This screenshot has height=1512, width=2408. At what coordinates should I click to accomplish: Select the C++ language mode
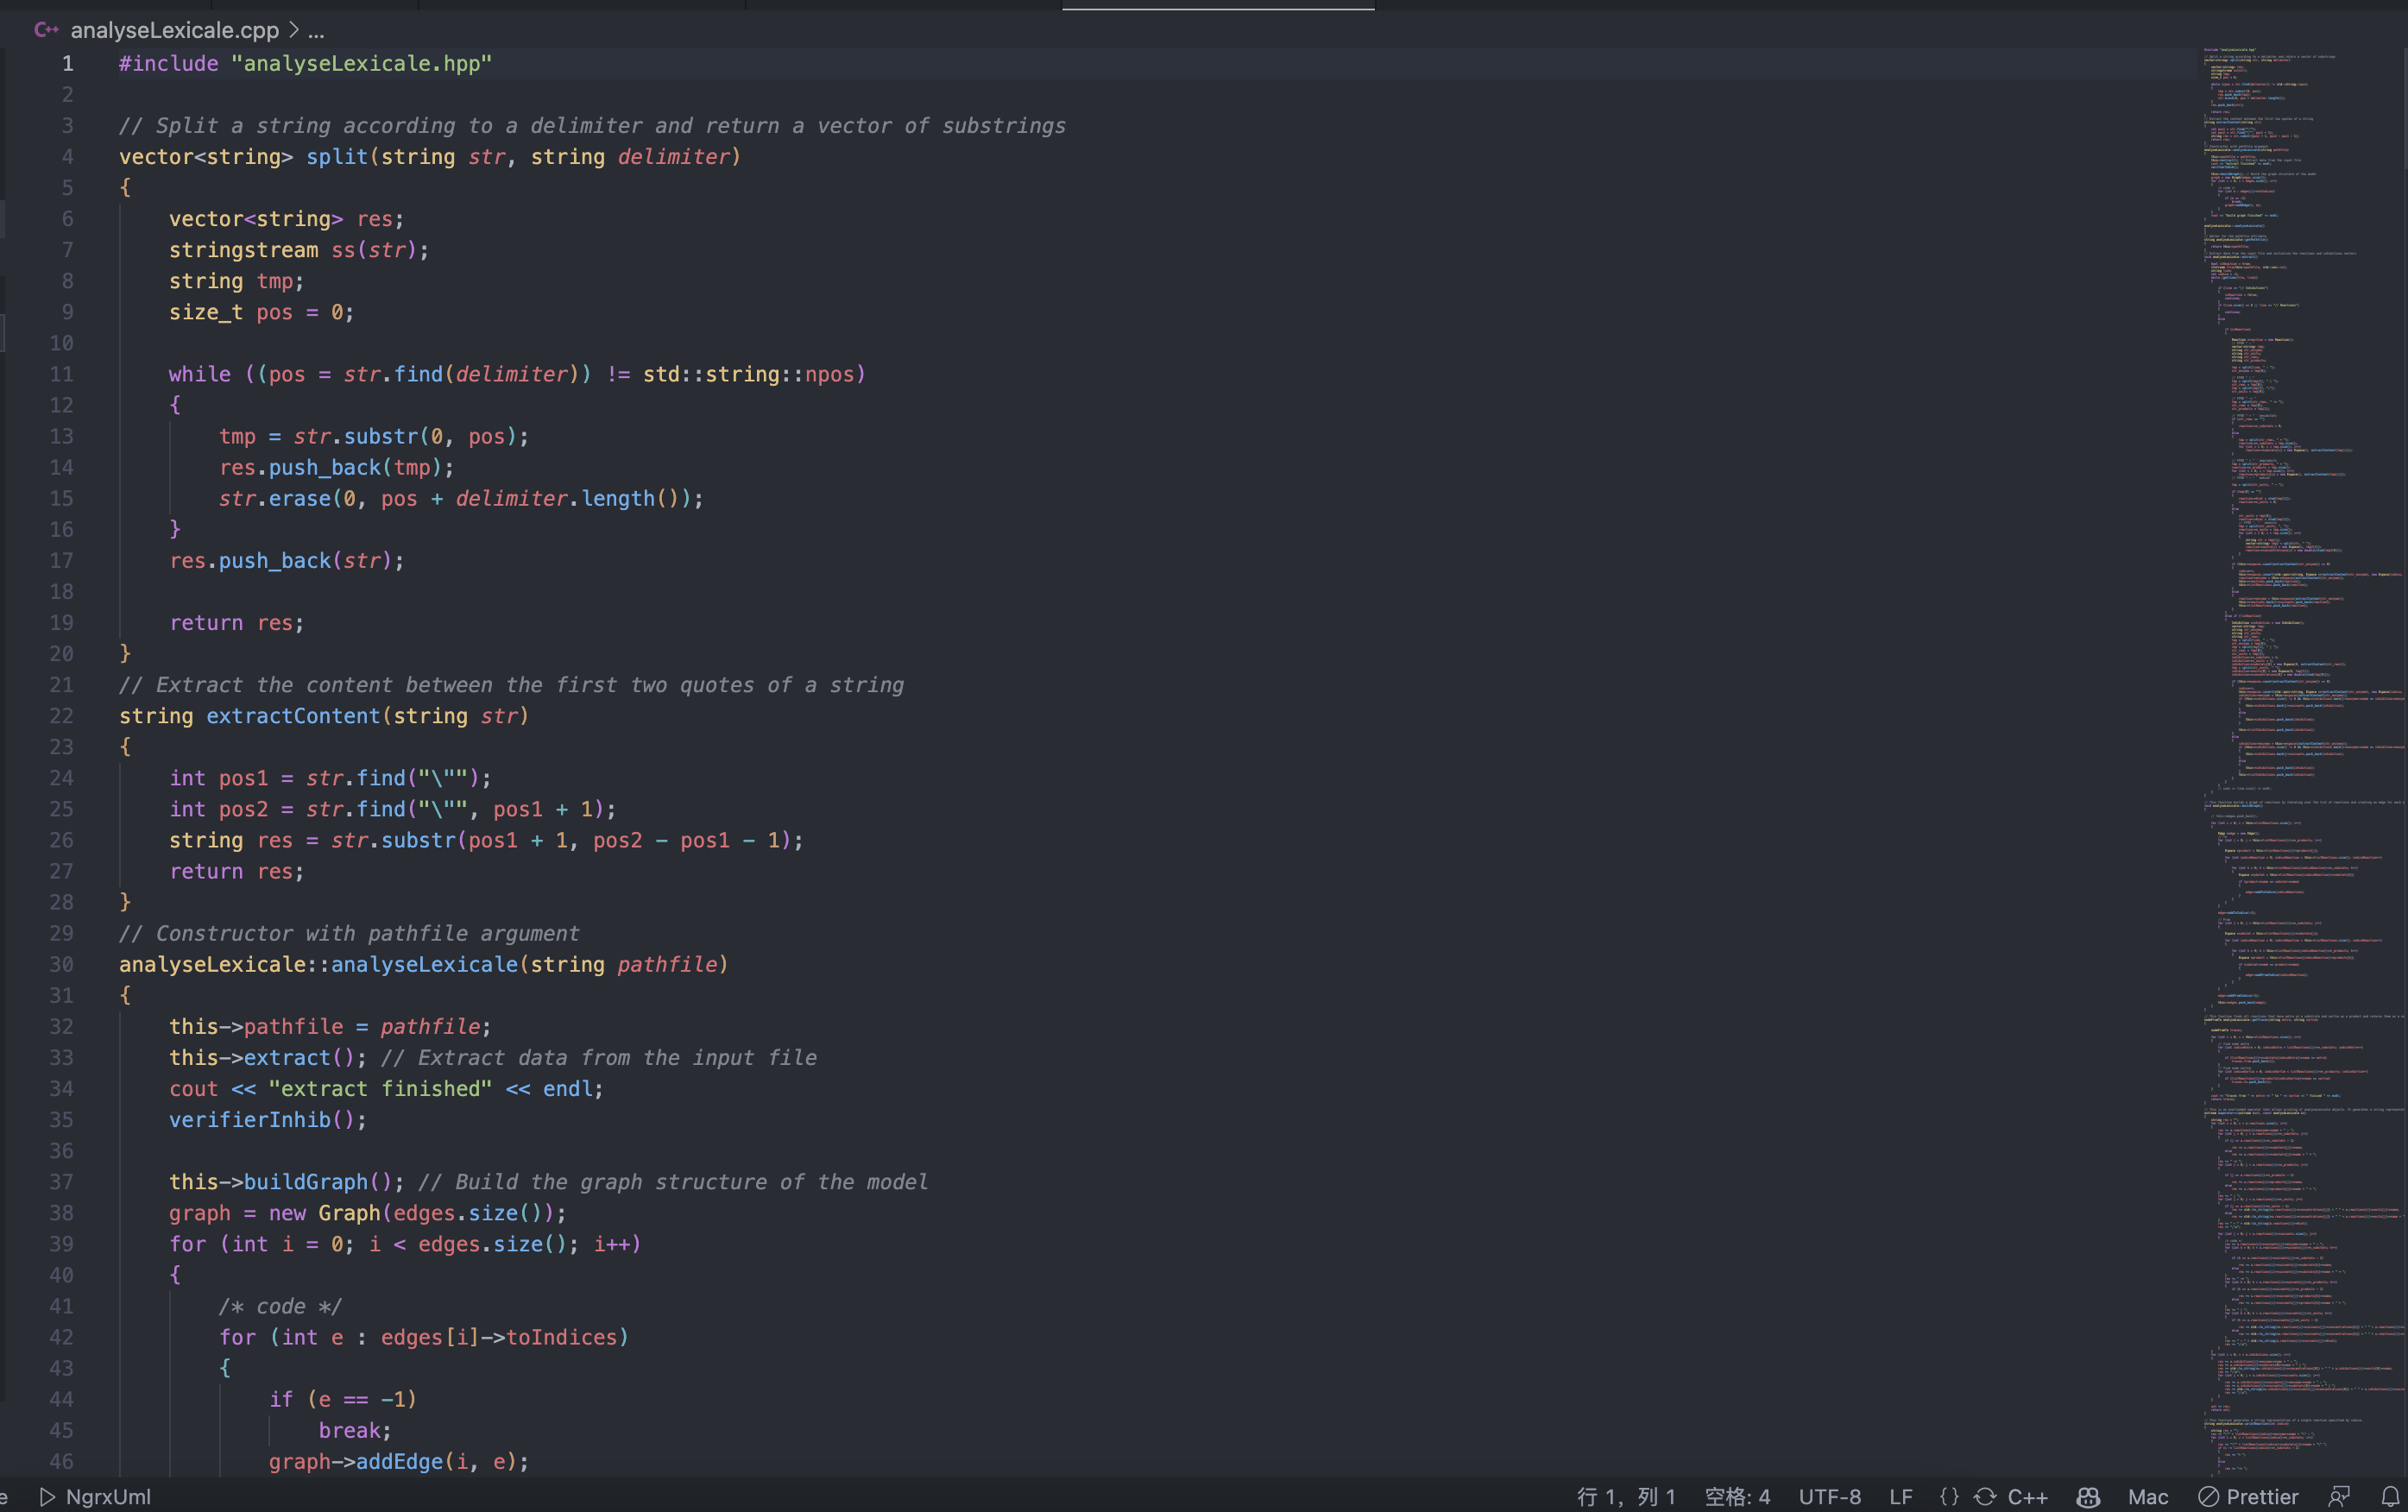point(2027,1496)
